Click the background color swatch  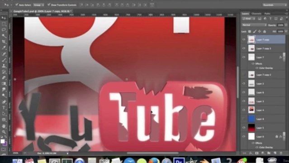click(5, 144)
